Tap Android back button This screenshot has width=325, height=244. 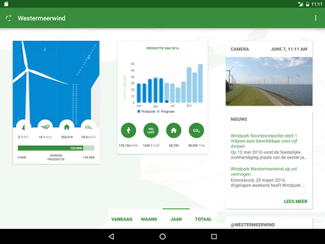[111, 236]
